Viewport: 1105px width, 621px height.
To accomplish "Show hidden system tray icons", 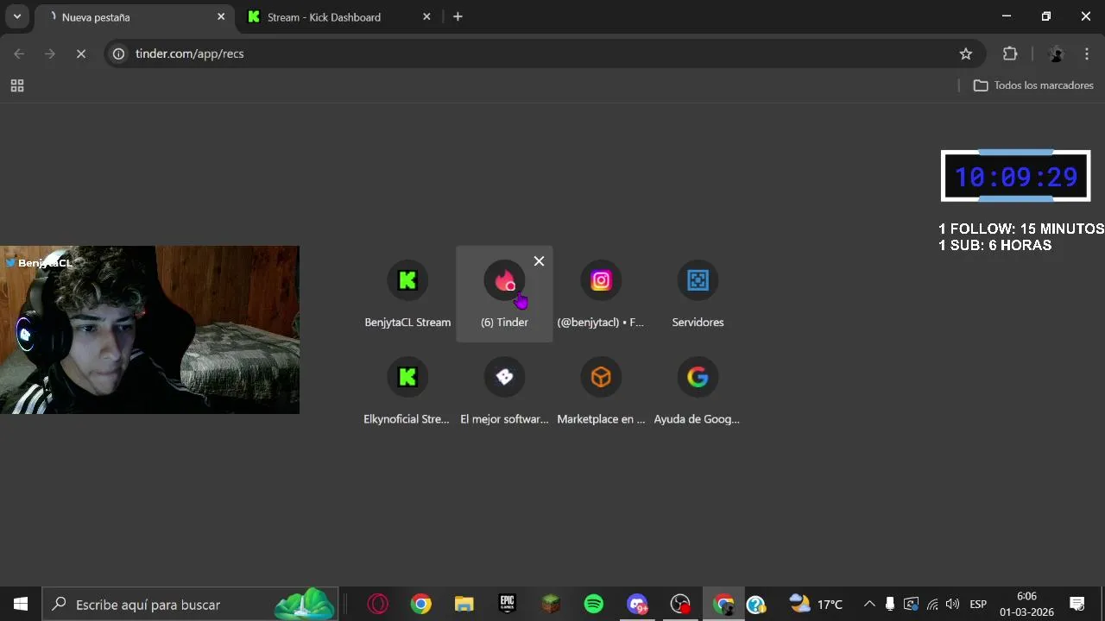I will tap(869, 605).
